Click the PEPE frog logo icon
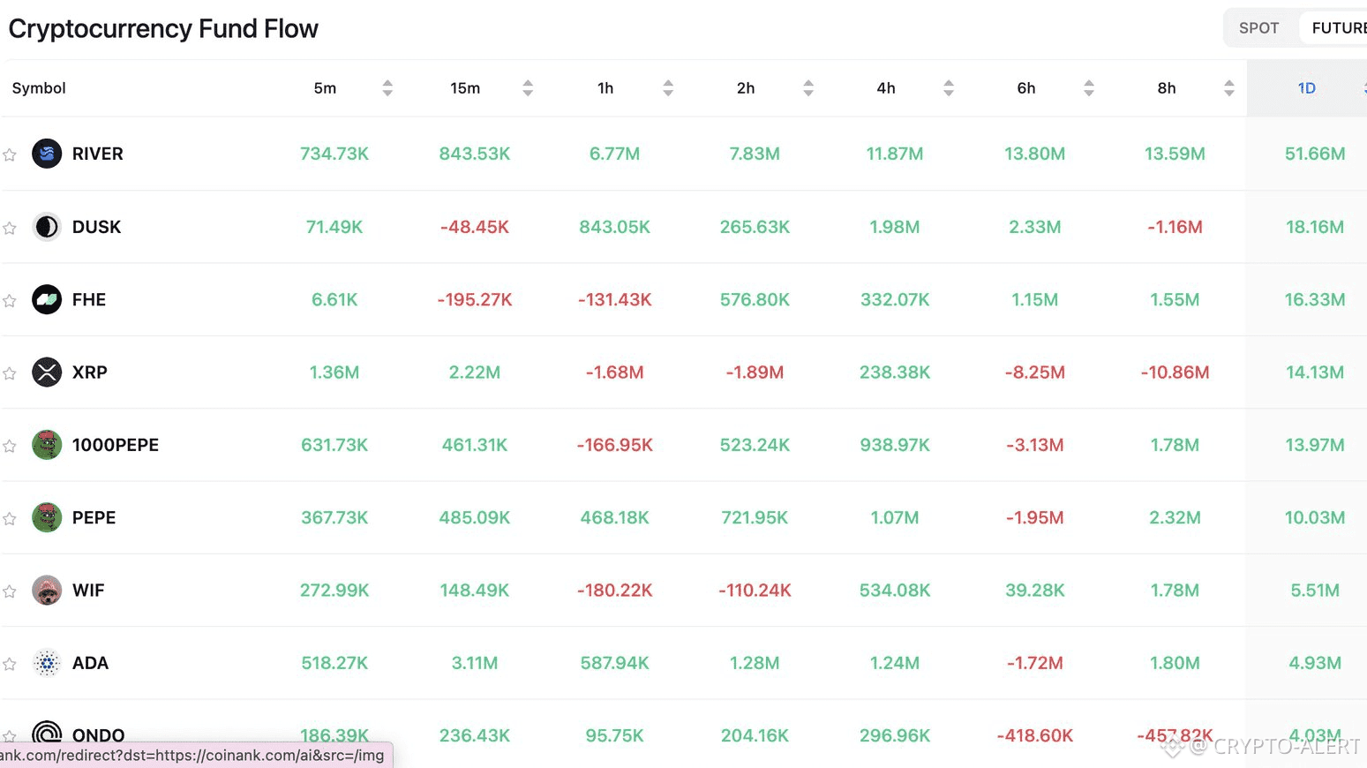 click(x=47, y=518)
